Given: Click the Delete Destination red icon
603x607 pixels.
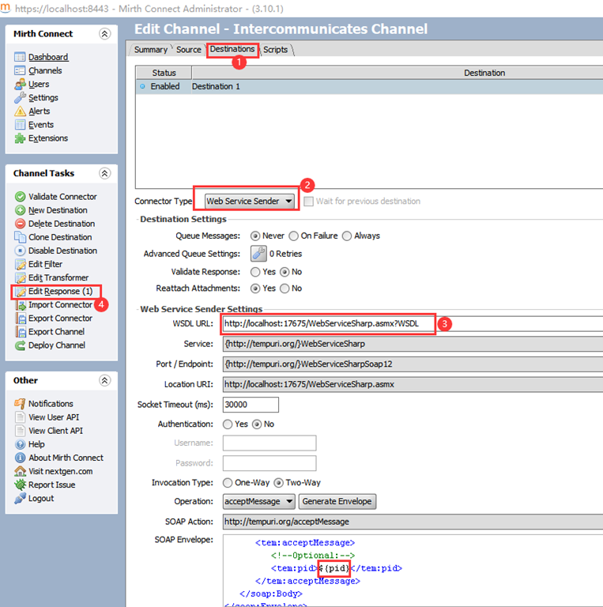Looking at the screenshot, I should pyautogui.click(x=20, y=224).
